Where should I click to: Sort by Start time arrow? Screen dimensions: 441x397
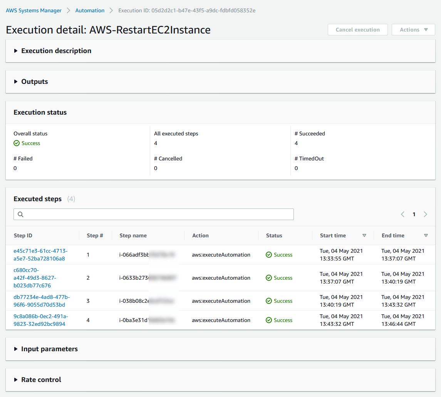[x=364, y=235]
